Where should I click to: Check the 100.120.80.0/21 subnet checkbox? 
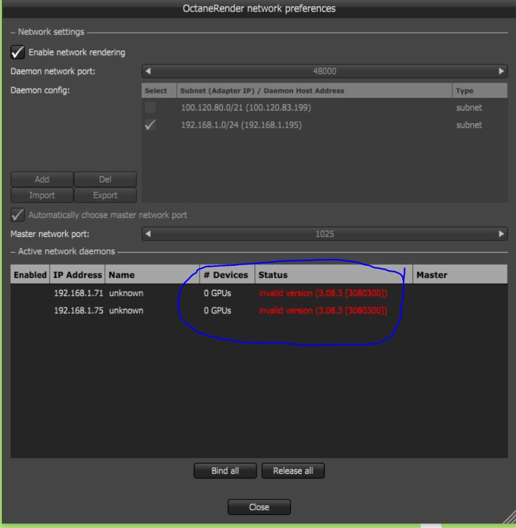click(x=150, y=107)
